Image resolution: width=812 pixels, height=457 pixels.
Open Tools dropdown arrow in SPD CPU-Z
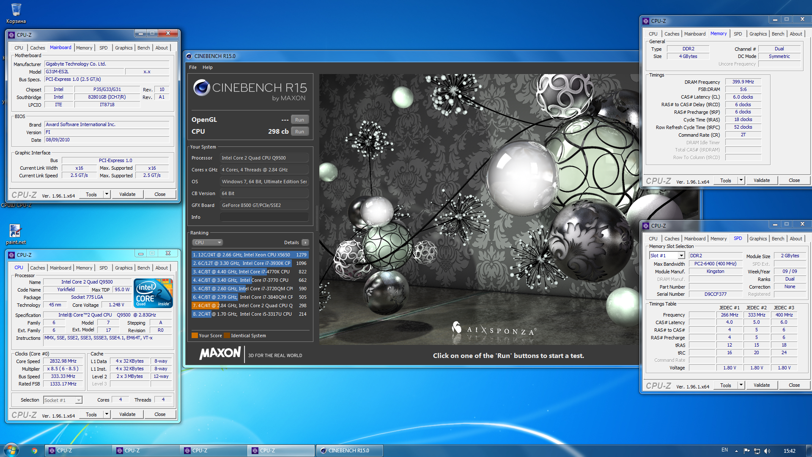(x=741, y=385)
